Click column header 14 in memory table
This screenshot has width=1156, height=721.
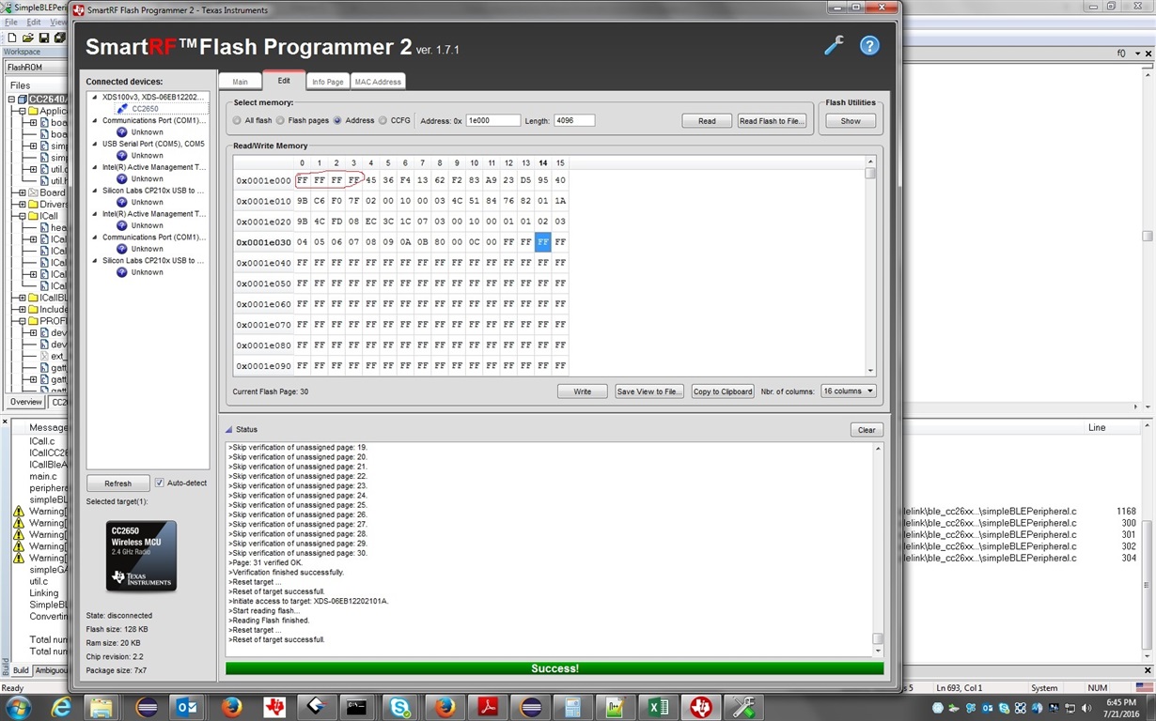542,163
